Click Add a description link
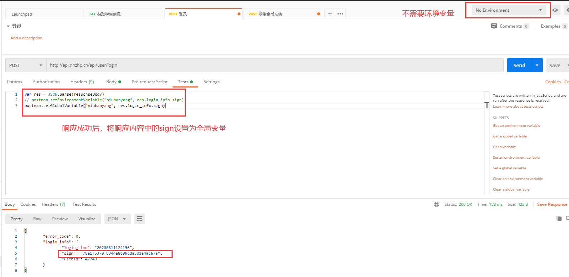569x277 pixels. click(27, 38)
